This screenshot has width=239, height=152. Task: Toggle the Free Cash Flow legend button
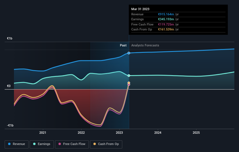pyautogui.click(x=72, y=144)
